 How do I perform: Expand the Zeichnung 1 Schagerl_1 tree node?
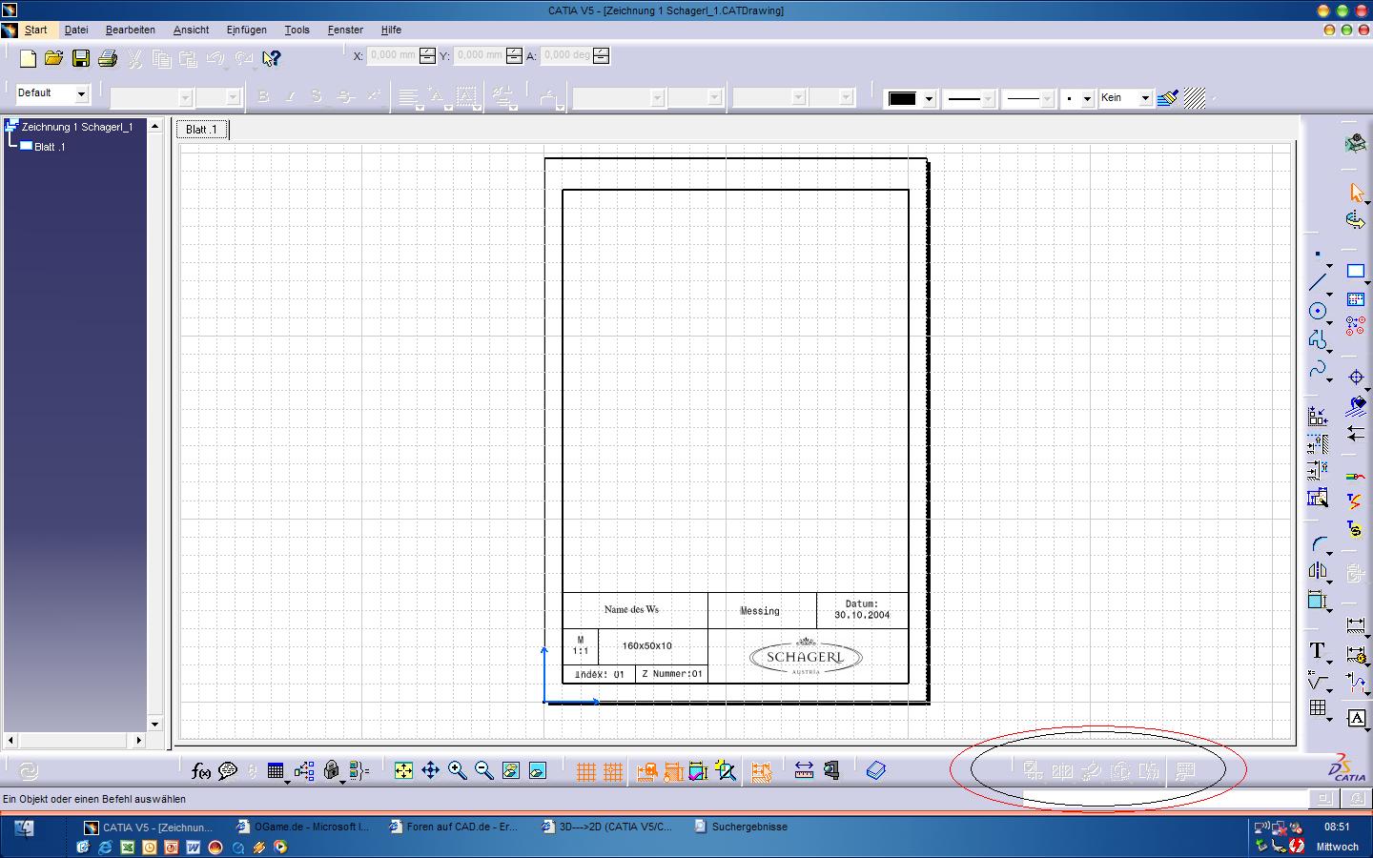click(10, 126)
